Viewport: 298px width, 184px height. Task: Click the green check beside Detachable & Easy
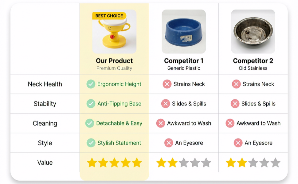coord(89,123)
